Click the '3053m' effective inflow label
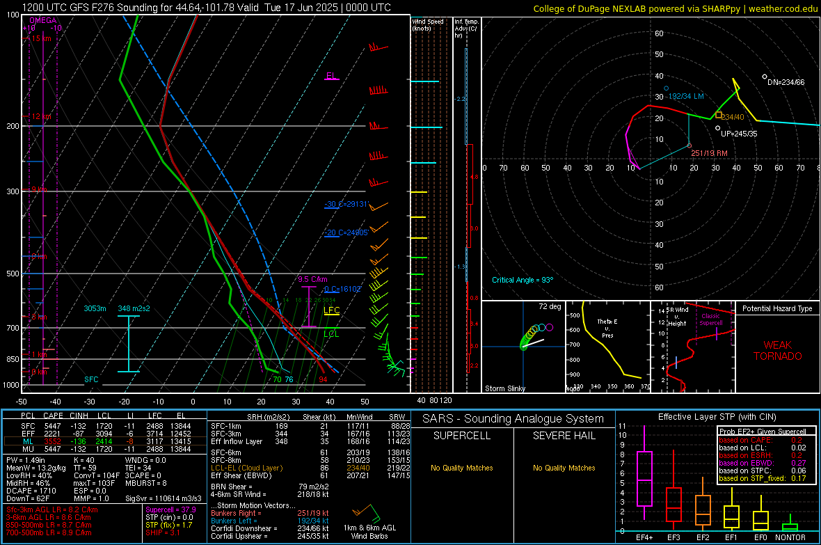 95,308
